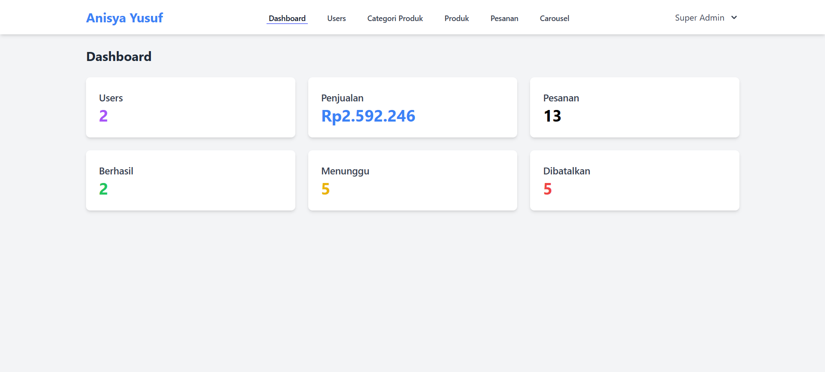Select the Menunggu card label

click(345, 171)
